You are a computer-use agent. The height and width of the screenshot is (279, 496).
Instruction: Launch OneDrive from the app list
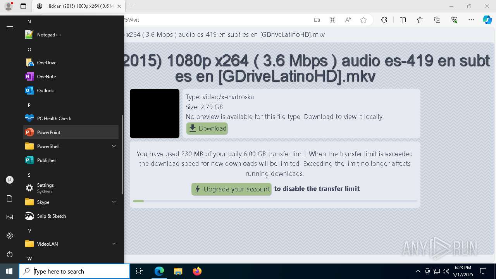[x=71, y=63]
